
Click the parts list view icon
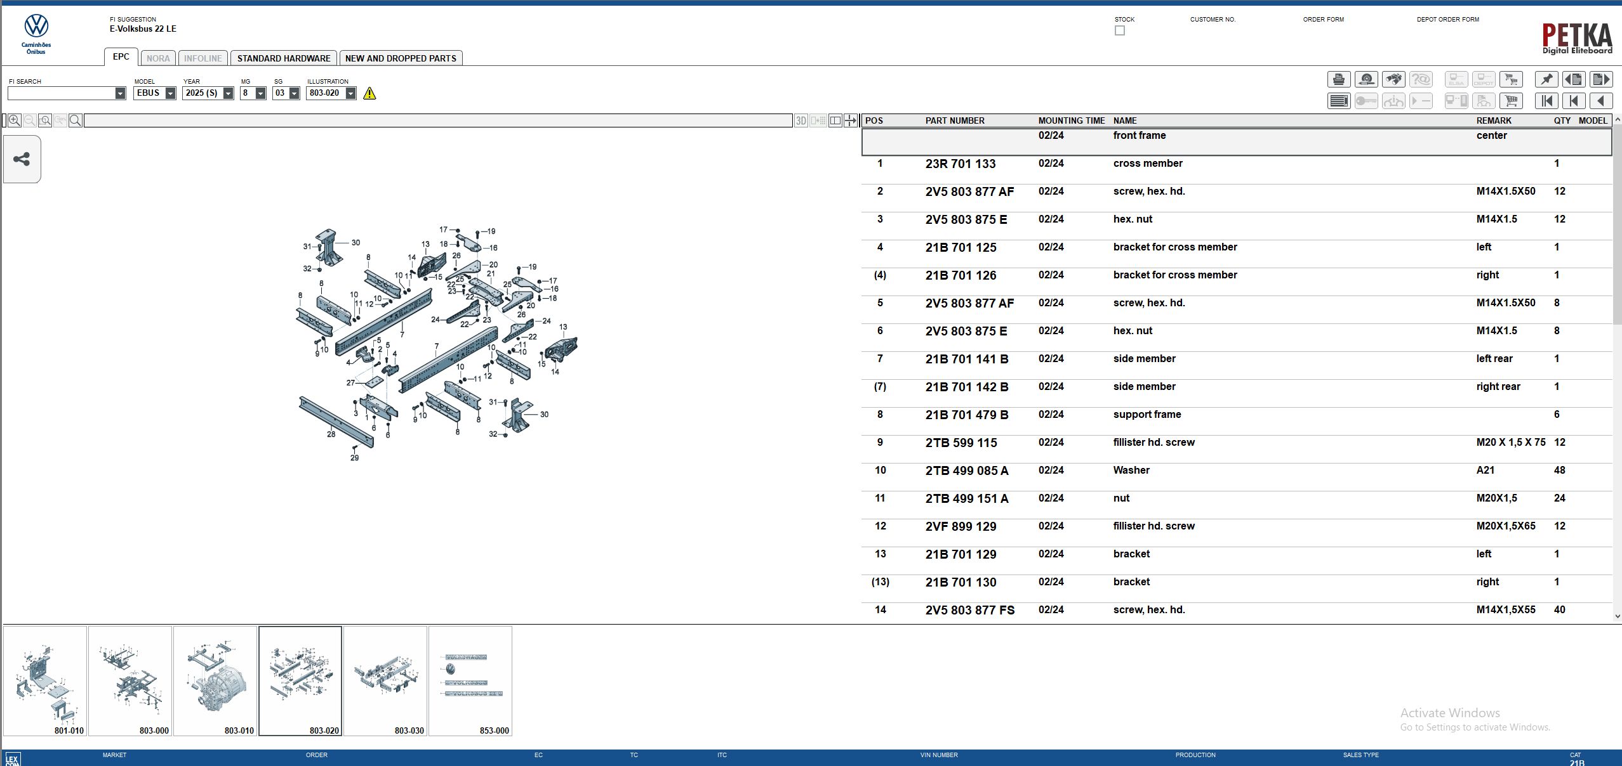tap(1339, 101)
